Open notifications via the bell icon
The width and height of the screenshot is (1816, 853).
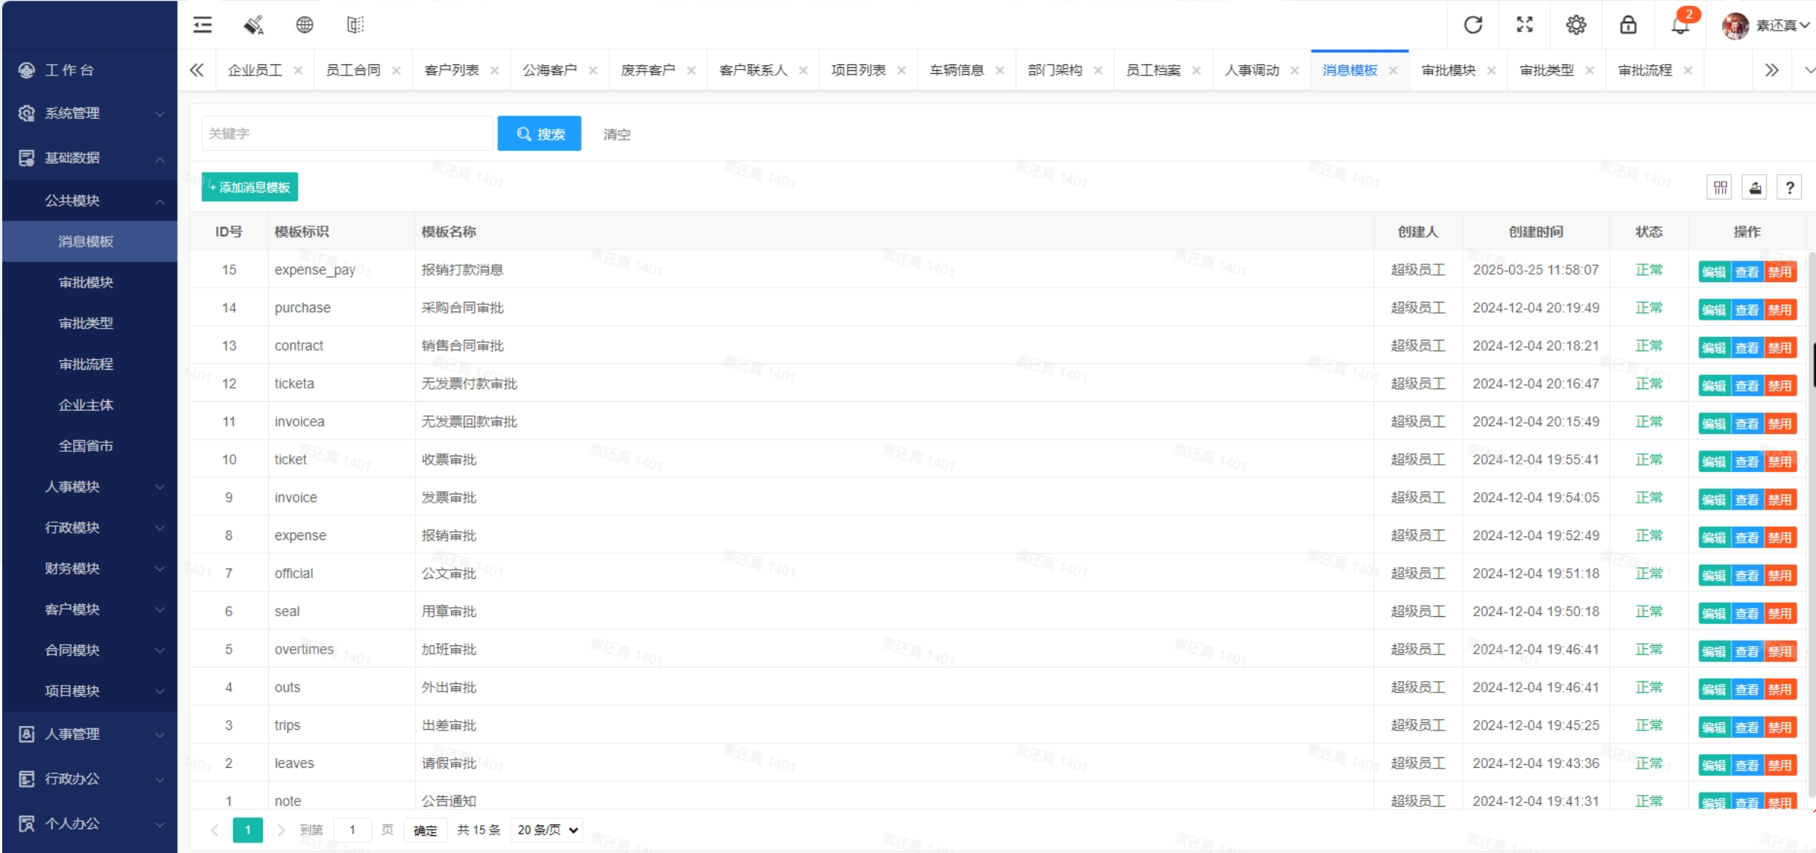point(1680,25)
